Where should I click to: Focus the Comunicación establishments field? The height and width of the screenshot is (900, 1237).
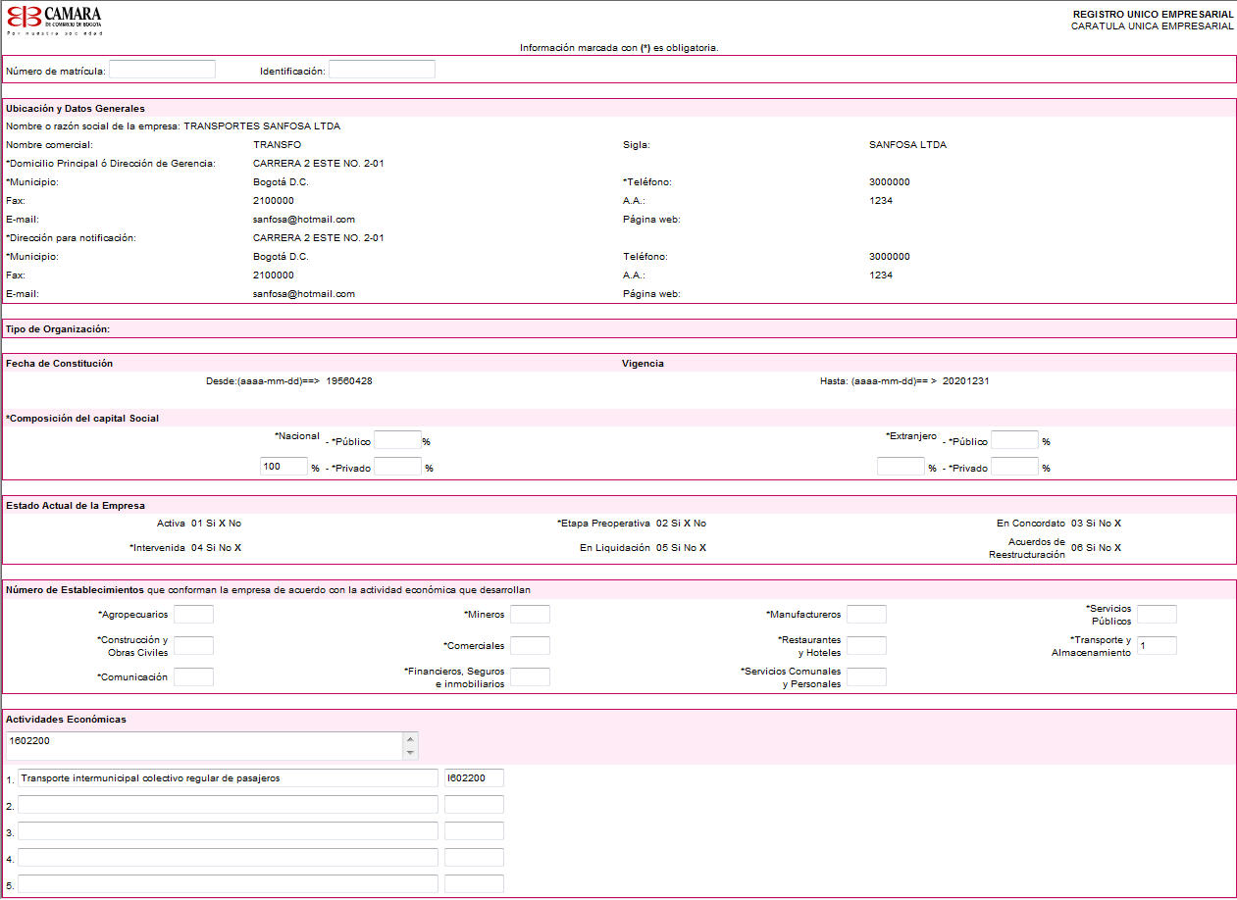click(193, 677)
